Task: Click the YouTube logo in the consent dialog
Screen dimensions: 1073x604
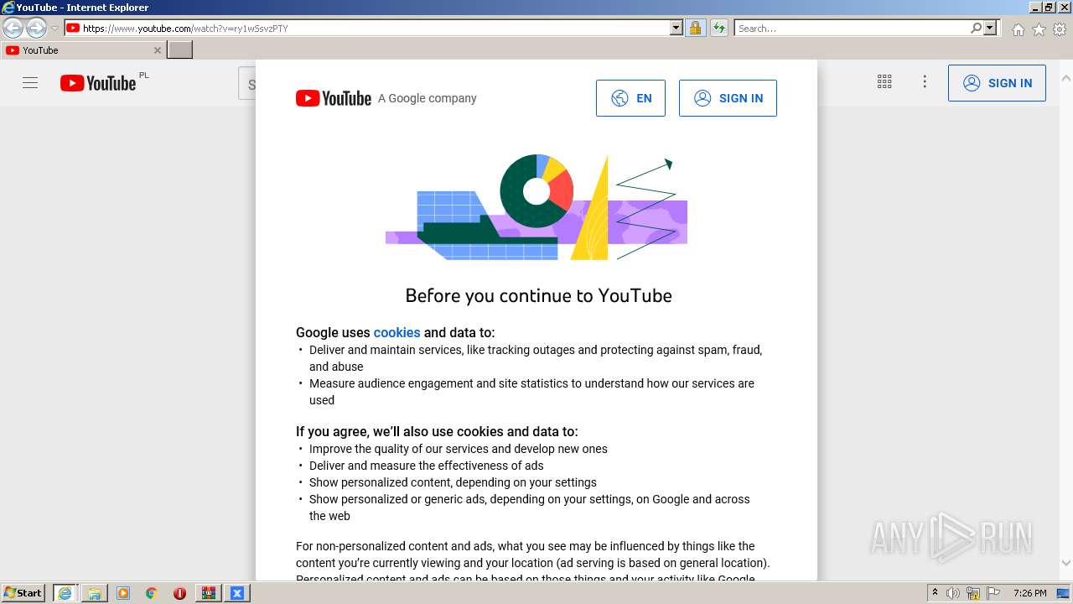Action: 334,98
